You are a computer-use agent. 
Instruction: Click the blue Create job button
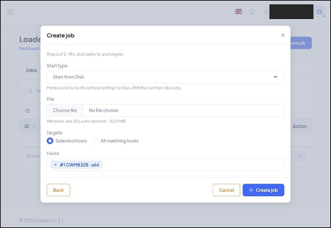263,190
